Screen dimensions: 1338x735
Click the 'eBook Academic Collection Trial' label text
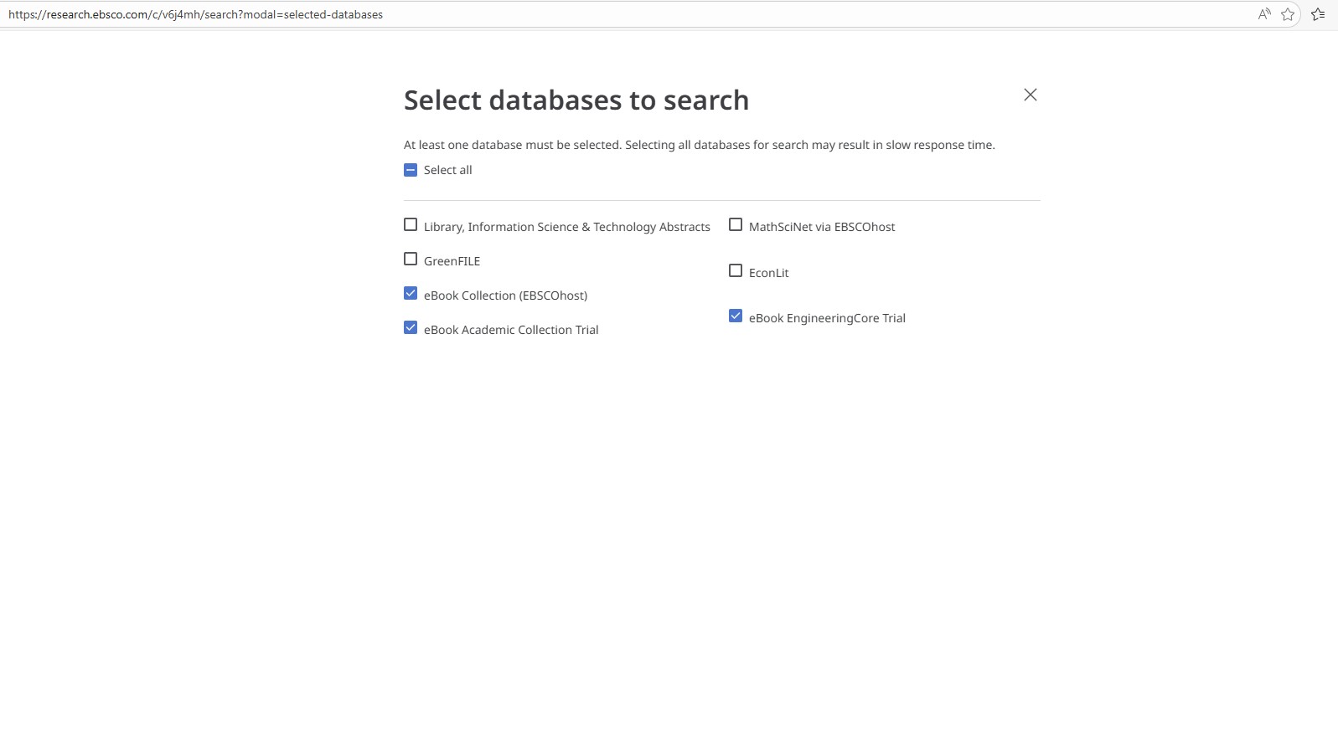511,330
